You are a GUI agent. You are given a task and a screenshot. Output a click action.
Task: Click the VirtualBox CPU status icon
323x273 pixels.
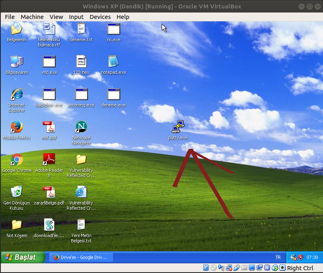point(267,268)
